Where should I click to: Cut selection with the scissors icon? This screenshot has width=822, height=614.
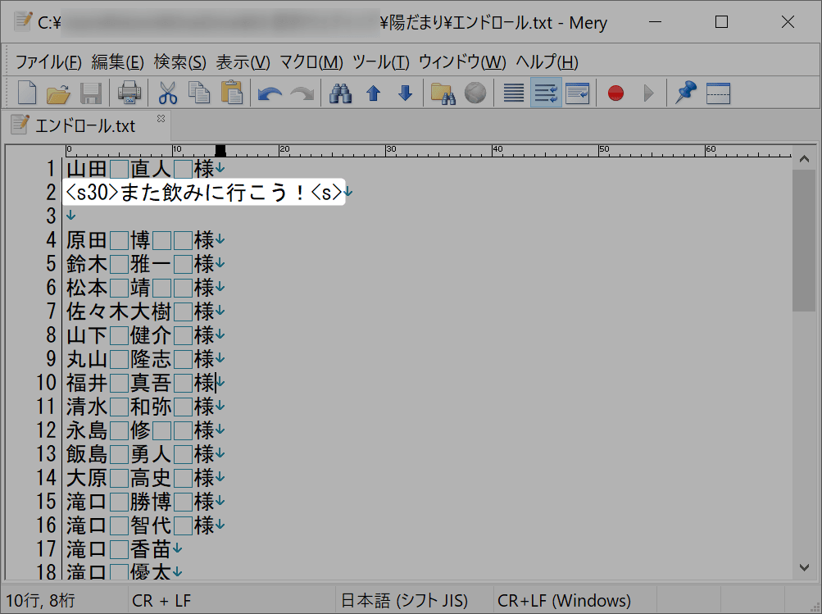[168, 93]
